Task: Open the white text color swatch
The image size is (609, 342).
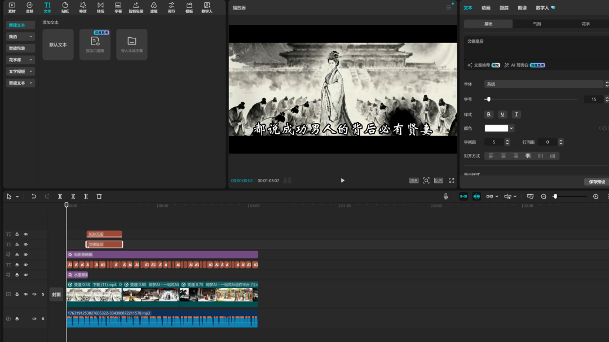Action: tap(497, 128)
